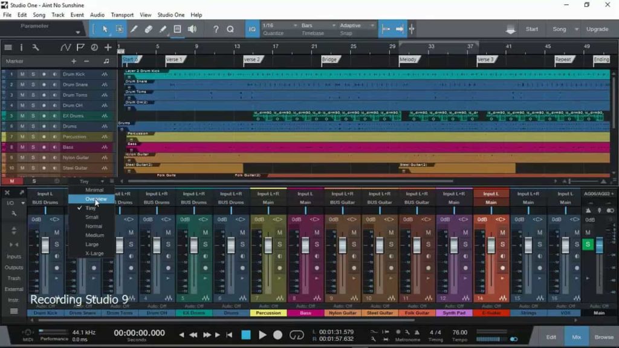Start playback with the Play button
The width and height of the screenshot is (619, 348).
pyautogui.click(x=262, y=335)
